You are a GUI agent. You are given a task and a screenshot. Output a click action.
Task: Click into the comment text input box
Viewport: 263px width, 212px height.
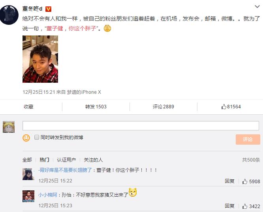pos(141,126)
